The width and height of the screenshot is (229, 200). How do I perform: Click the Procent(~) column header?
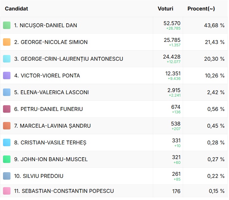point(201,9)
